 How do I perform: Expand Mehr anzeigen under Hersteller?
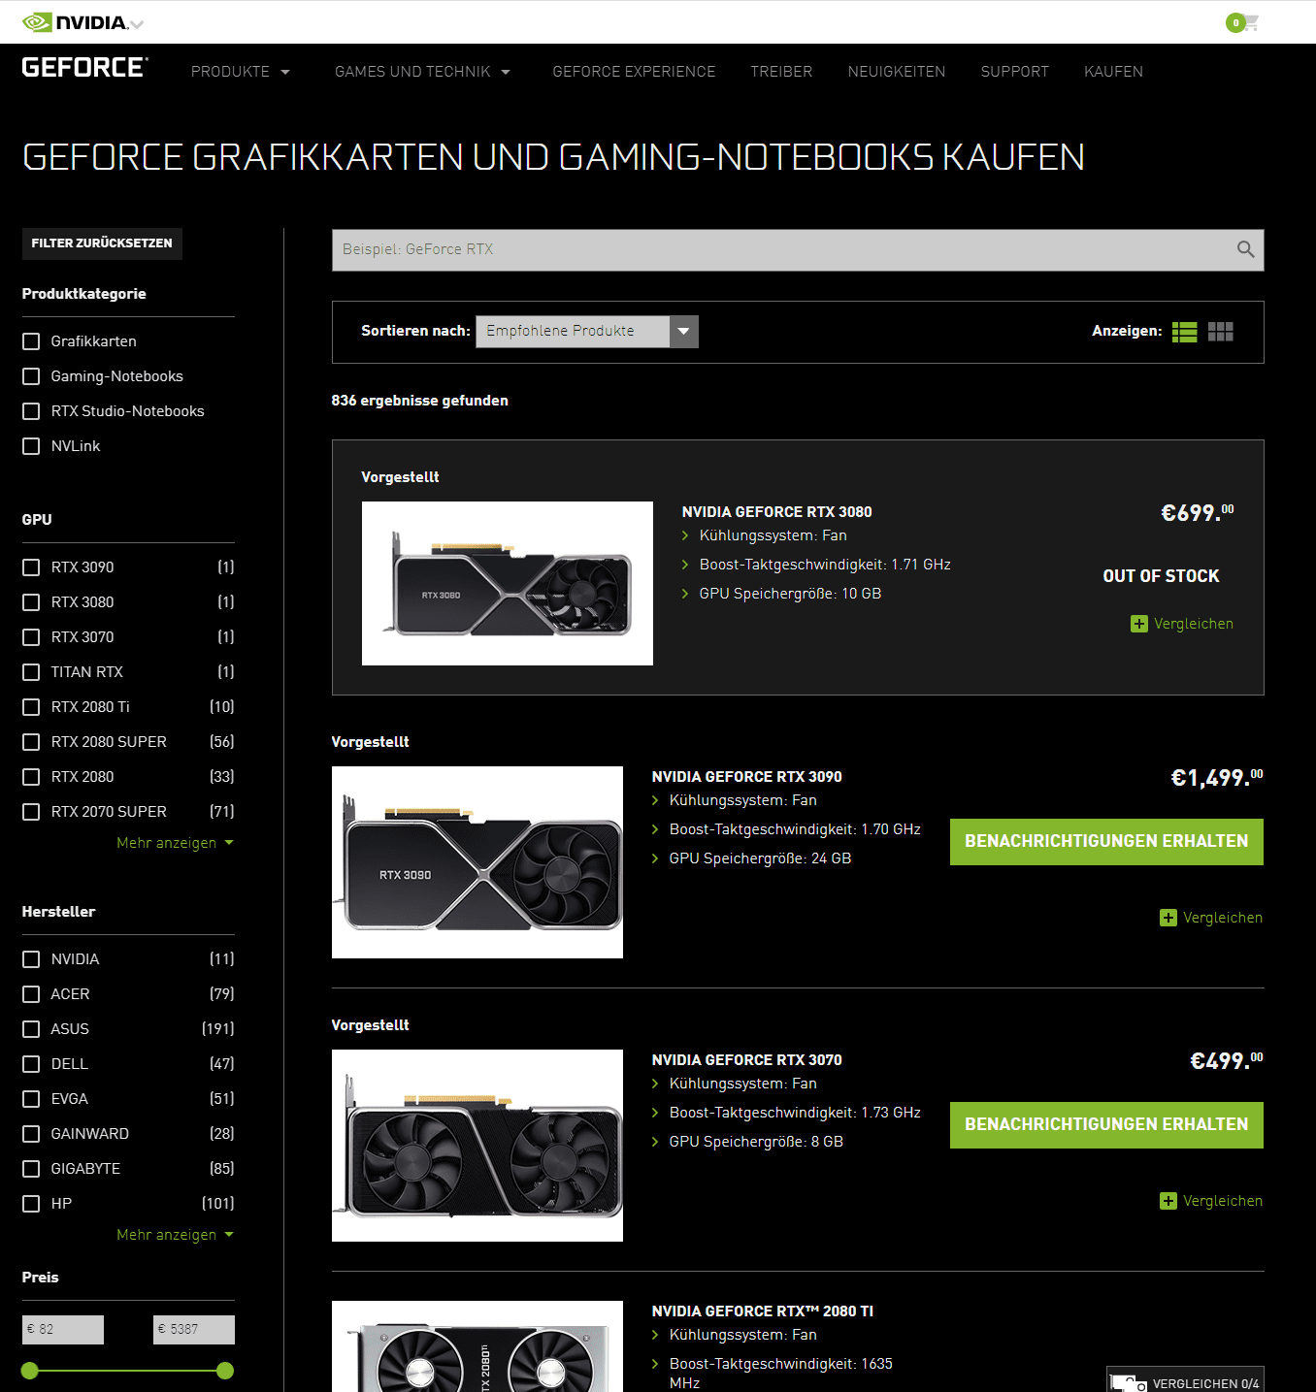click(175, 1235)
